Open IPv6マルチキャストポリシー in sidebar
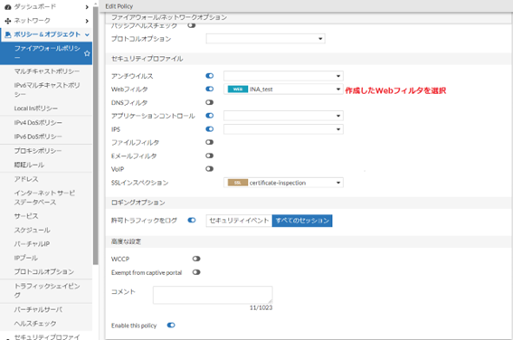The width and height of the screenshot is (513, 340). click(x=46, y=90)
